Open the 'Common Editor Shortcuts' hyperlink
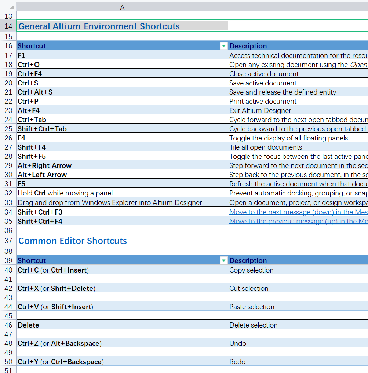 [72, 241]
